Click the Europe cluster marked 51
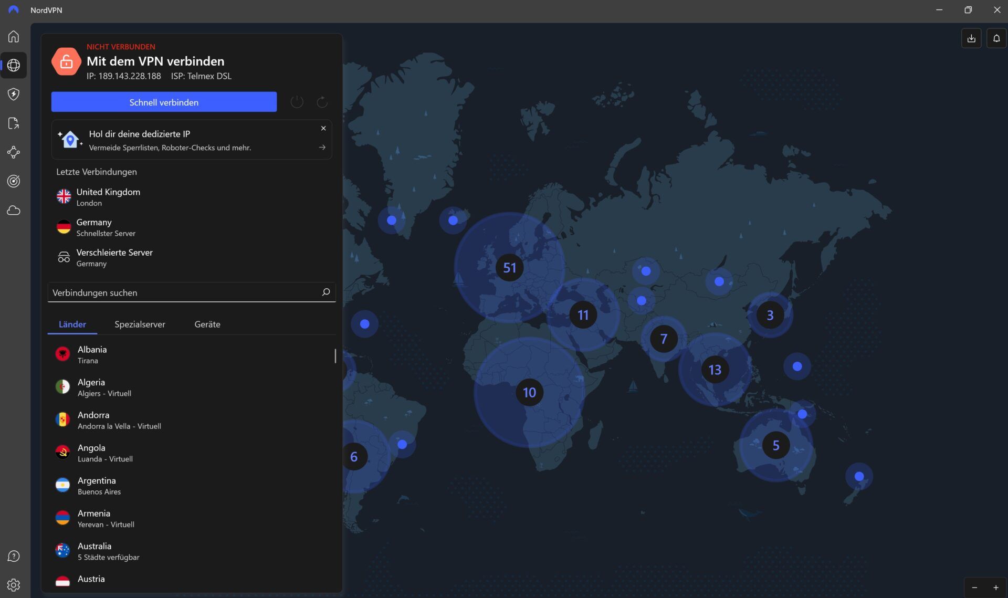Screen dimensions: 1008x598 click(509, 267)
